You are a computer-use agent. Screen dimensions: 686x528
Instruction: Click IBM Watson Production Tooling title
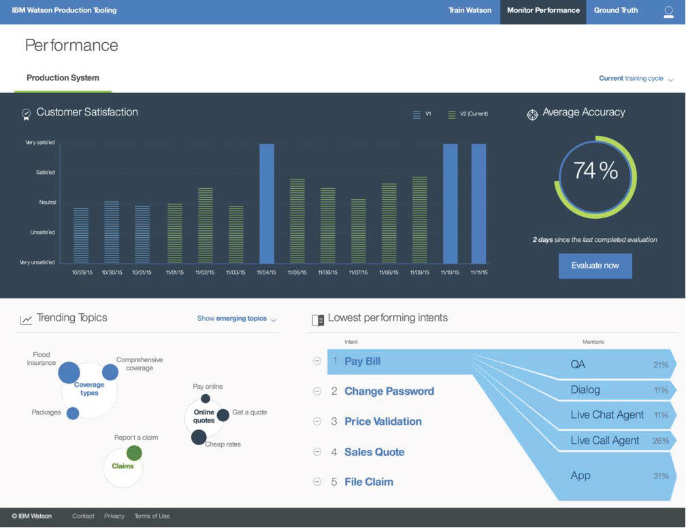pos(64,10)
